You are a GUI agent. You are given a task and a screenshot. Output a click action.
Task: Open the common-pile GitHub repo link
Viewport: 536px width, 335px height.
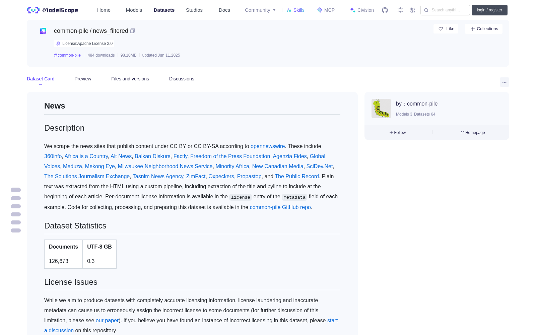280,207
